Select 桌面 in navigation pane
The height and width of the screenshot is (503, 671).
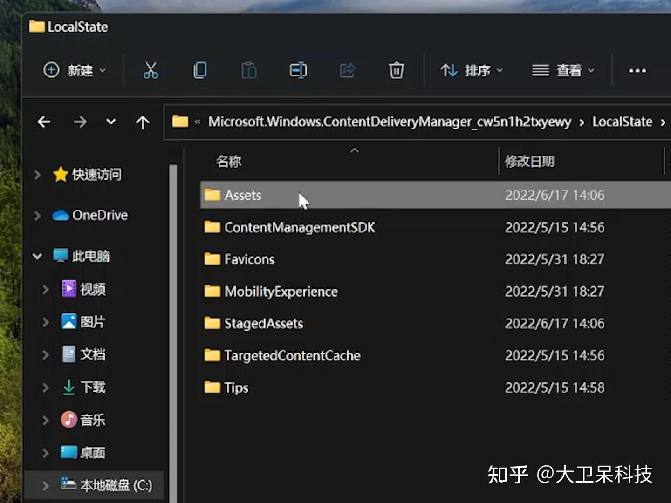pyautogui.click(x=93, y=453)
